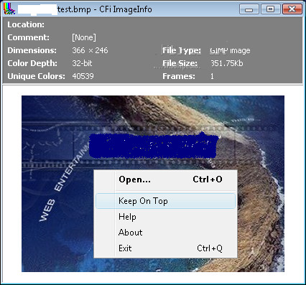Click the Dimensions label

click(x=32, y=50)
